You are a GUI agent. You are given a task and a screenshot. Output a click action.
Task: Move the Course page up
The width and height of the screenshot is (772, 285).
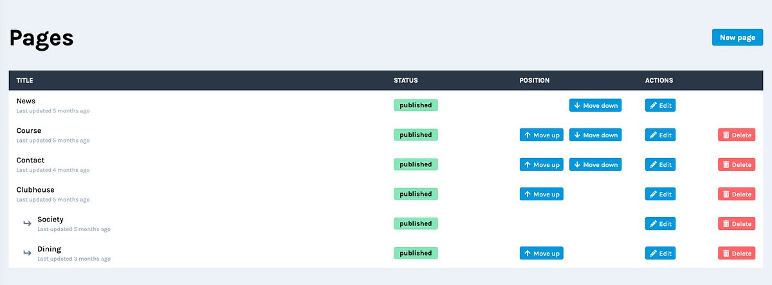541,135
